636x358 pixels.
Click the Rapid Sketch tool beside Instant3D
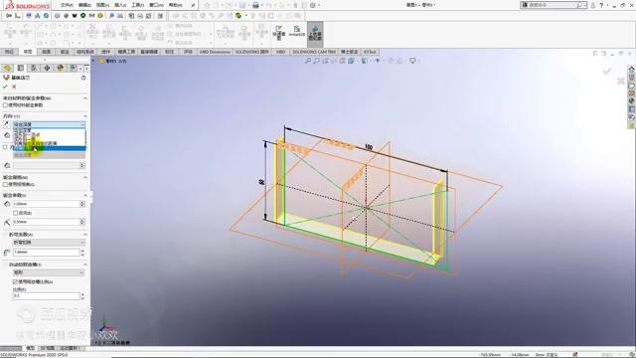pyautogui.click(x=279, y=32)
